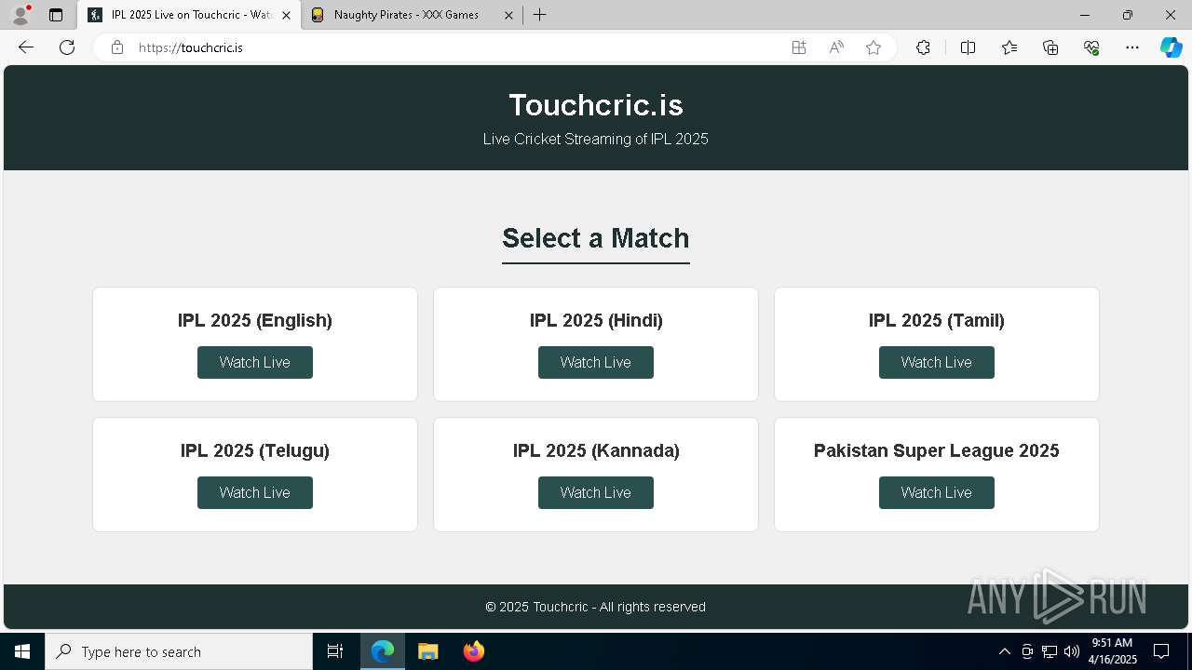Open the network status tray icon
1192x670 pixels.
[x=1050, y=651]
